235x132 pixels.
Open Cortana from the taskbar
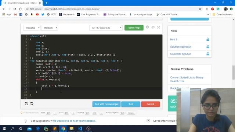tap(21, 129)
